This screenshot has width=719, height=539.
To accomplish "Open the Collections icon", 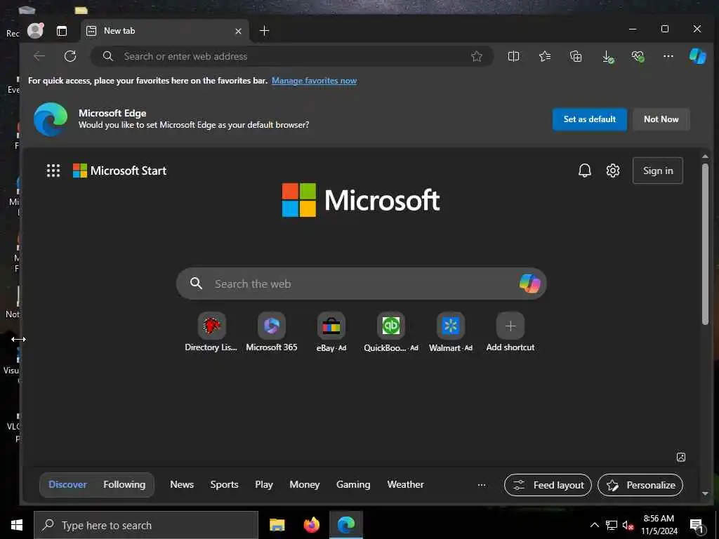I will [x=576, y=56].
